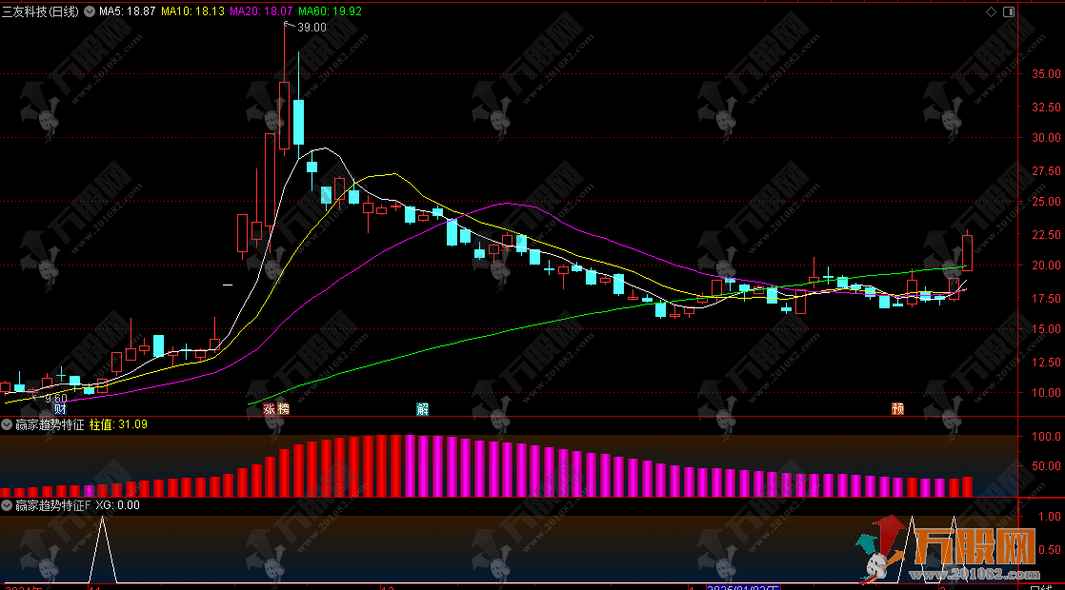1065x590 pixels.
Task: Click the 22.50 price axis label
Action: [1046, 234]
